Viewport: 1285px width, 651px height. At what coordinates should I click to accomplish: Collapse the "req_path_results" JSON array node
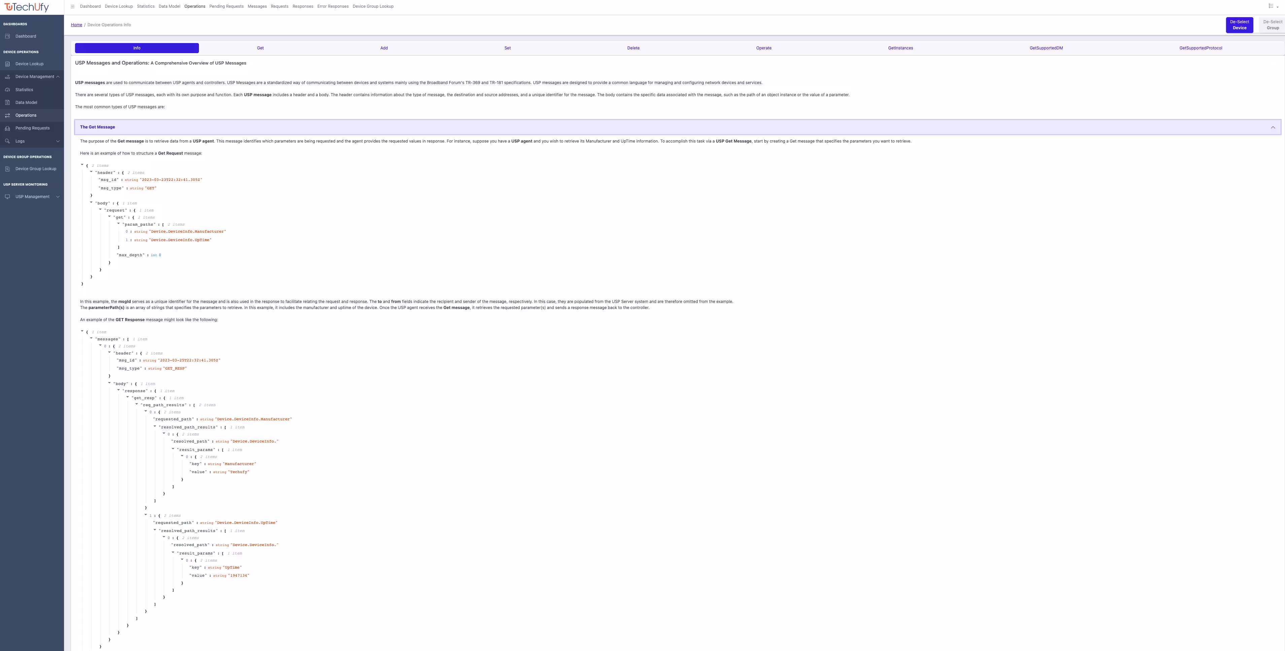point(137,404)
